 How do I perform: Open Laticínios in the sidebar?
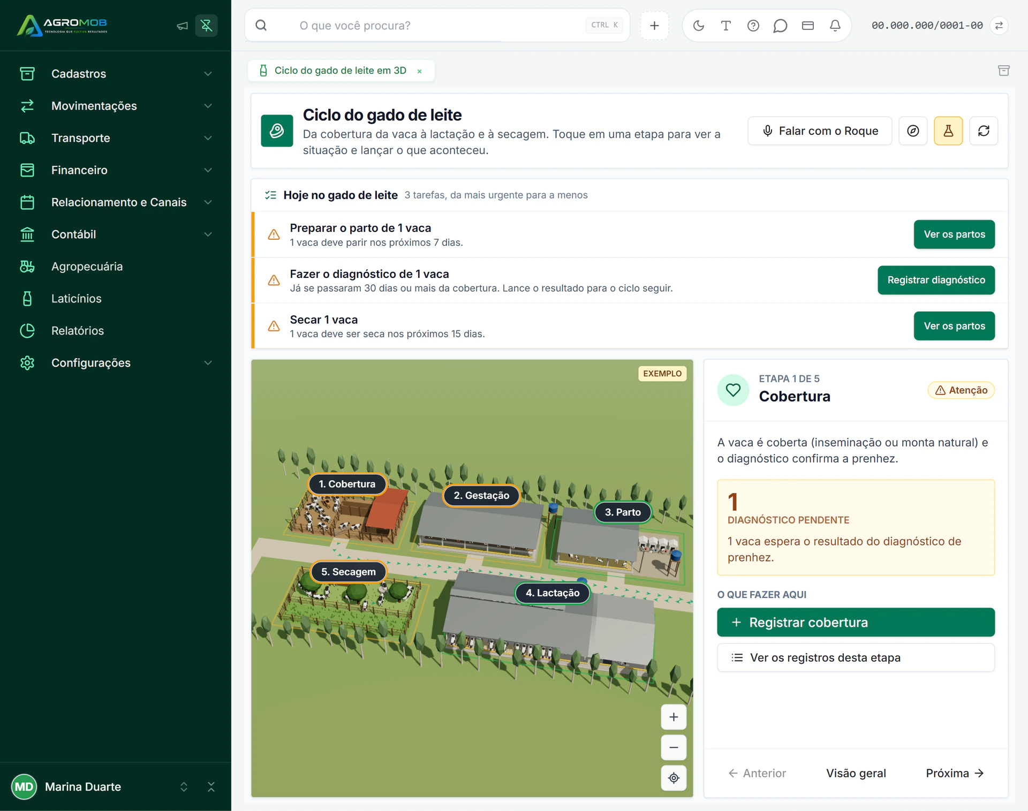click(116, 299)
